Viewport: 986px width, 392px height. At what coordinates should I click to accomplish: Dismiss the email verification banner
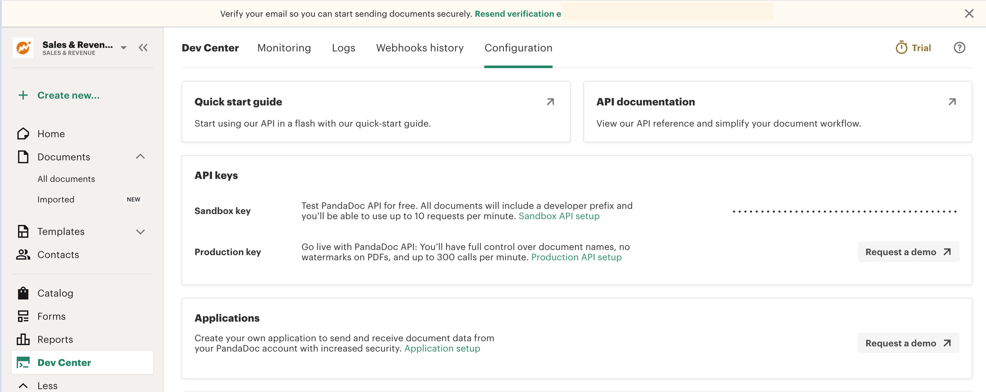click(x=969, y=14)
